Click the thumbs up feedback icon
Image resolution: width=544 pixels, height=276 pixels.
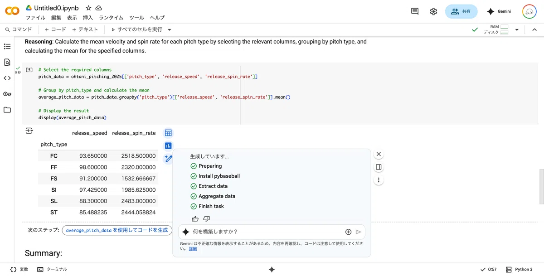click(x=195, y=218)
